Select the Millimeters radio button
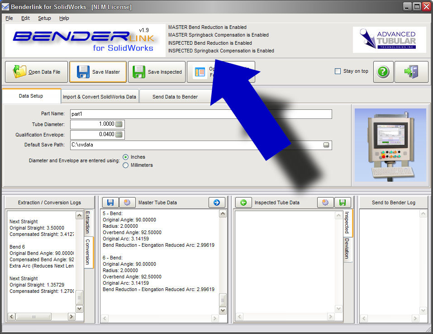The image size is (433, 334). (x=126, y=165)
